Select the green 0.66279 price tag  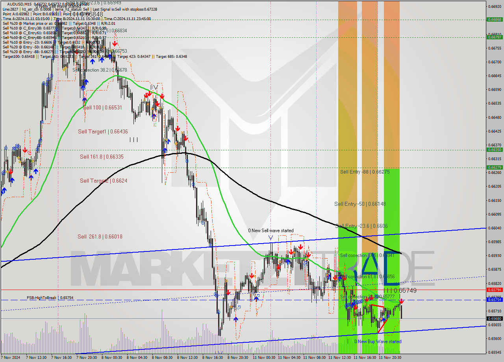point(494,168)
